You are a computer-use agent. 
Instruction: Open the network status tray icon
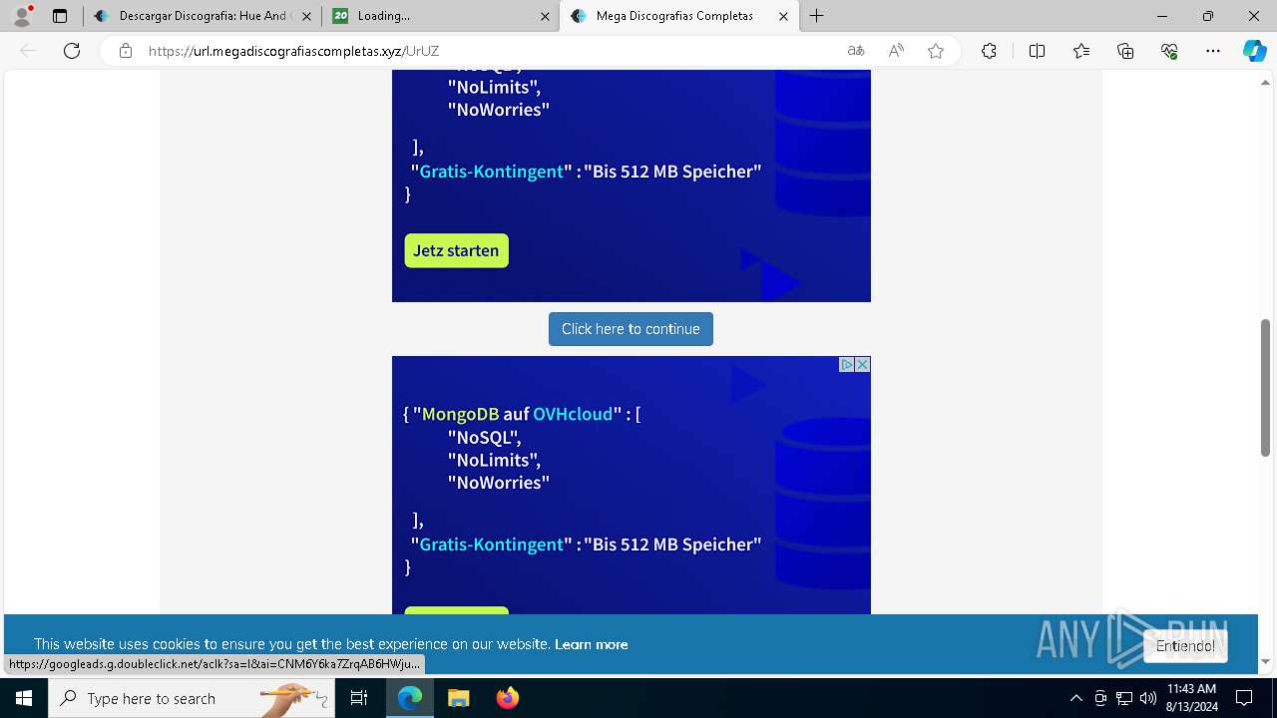coord(1124,698)
